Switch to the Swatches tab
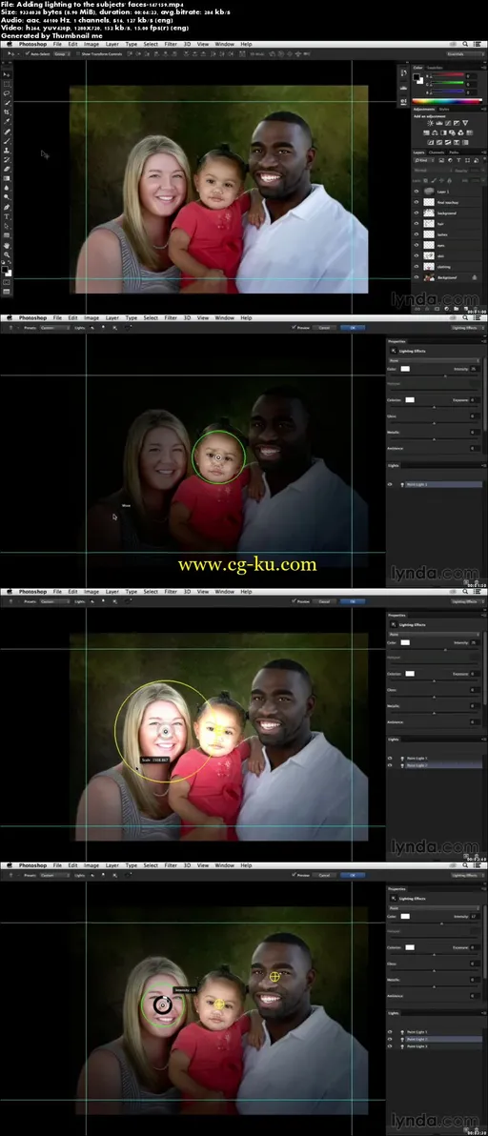 (x=436, y=68)
